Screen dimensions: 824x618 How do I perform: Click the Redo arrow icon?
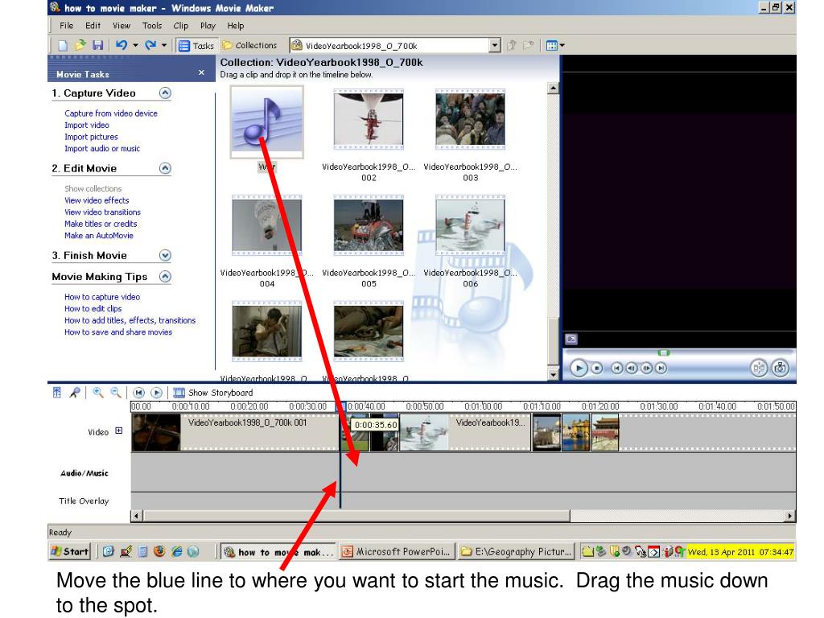(x=150, y=45)
